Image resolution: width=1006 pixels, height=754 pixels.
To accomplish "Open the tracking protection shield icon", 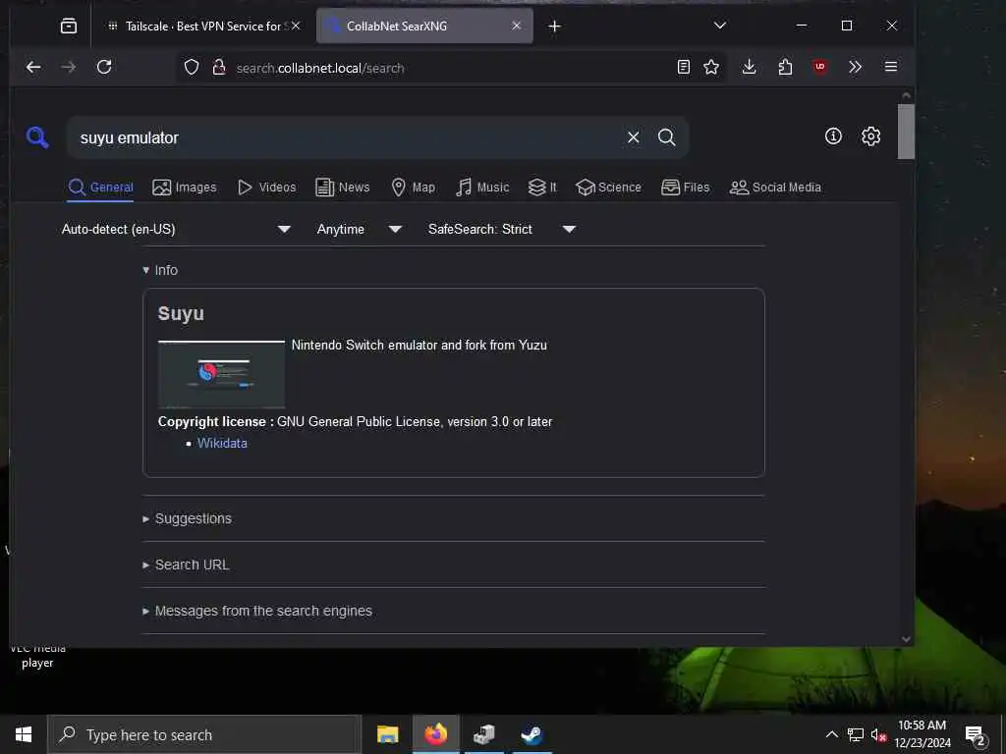I will pyautogui.click(x=192, y=67).
